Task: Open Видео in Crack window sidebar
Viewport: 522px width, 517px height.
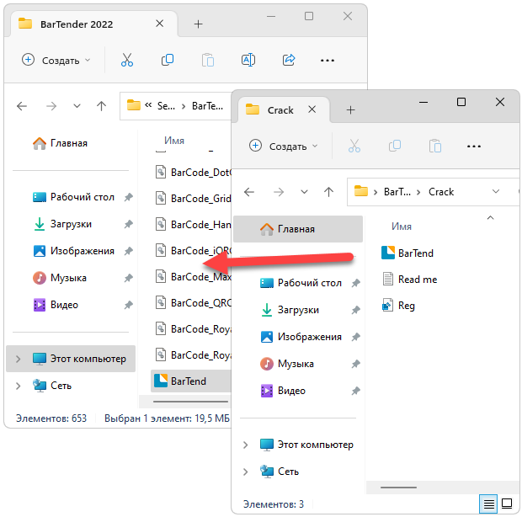Action: (x=291, y=391)
